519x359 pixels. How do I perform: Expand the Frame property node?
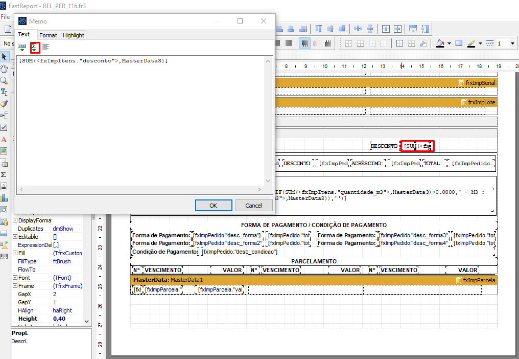15,286
